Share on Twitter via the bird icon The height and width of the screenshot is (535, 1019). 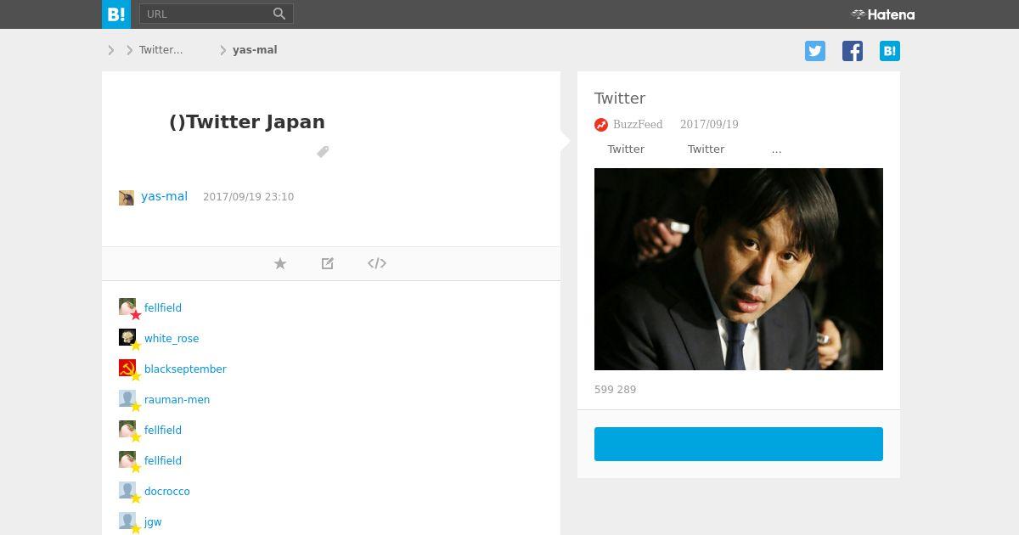[815, 51]
